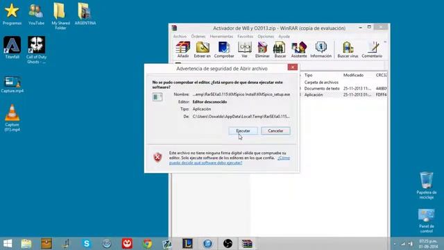This screenshot has height=250, width=444.
Task: Select the Capture.mp4 desktop file
Action: 12,85
